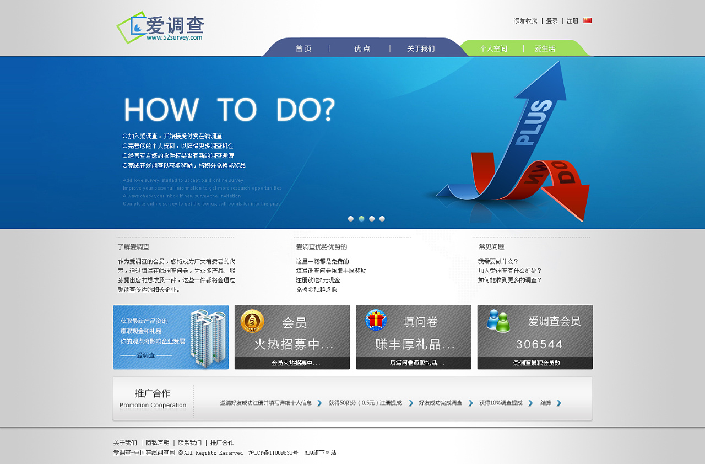The image size is (705, 464).
Task: Click the 推广合作 Promotion Cooperation label
Action: click(153, 398)
